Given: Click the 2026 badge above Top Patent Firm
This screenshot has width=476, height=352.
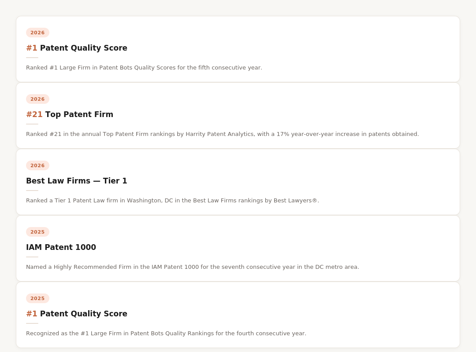Looking at the screenshot, I should [x=37, y=99].
